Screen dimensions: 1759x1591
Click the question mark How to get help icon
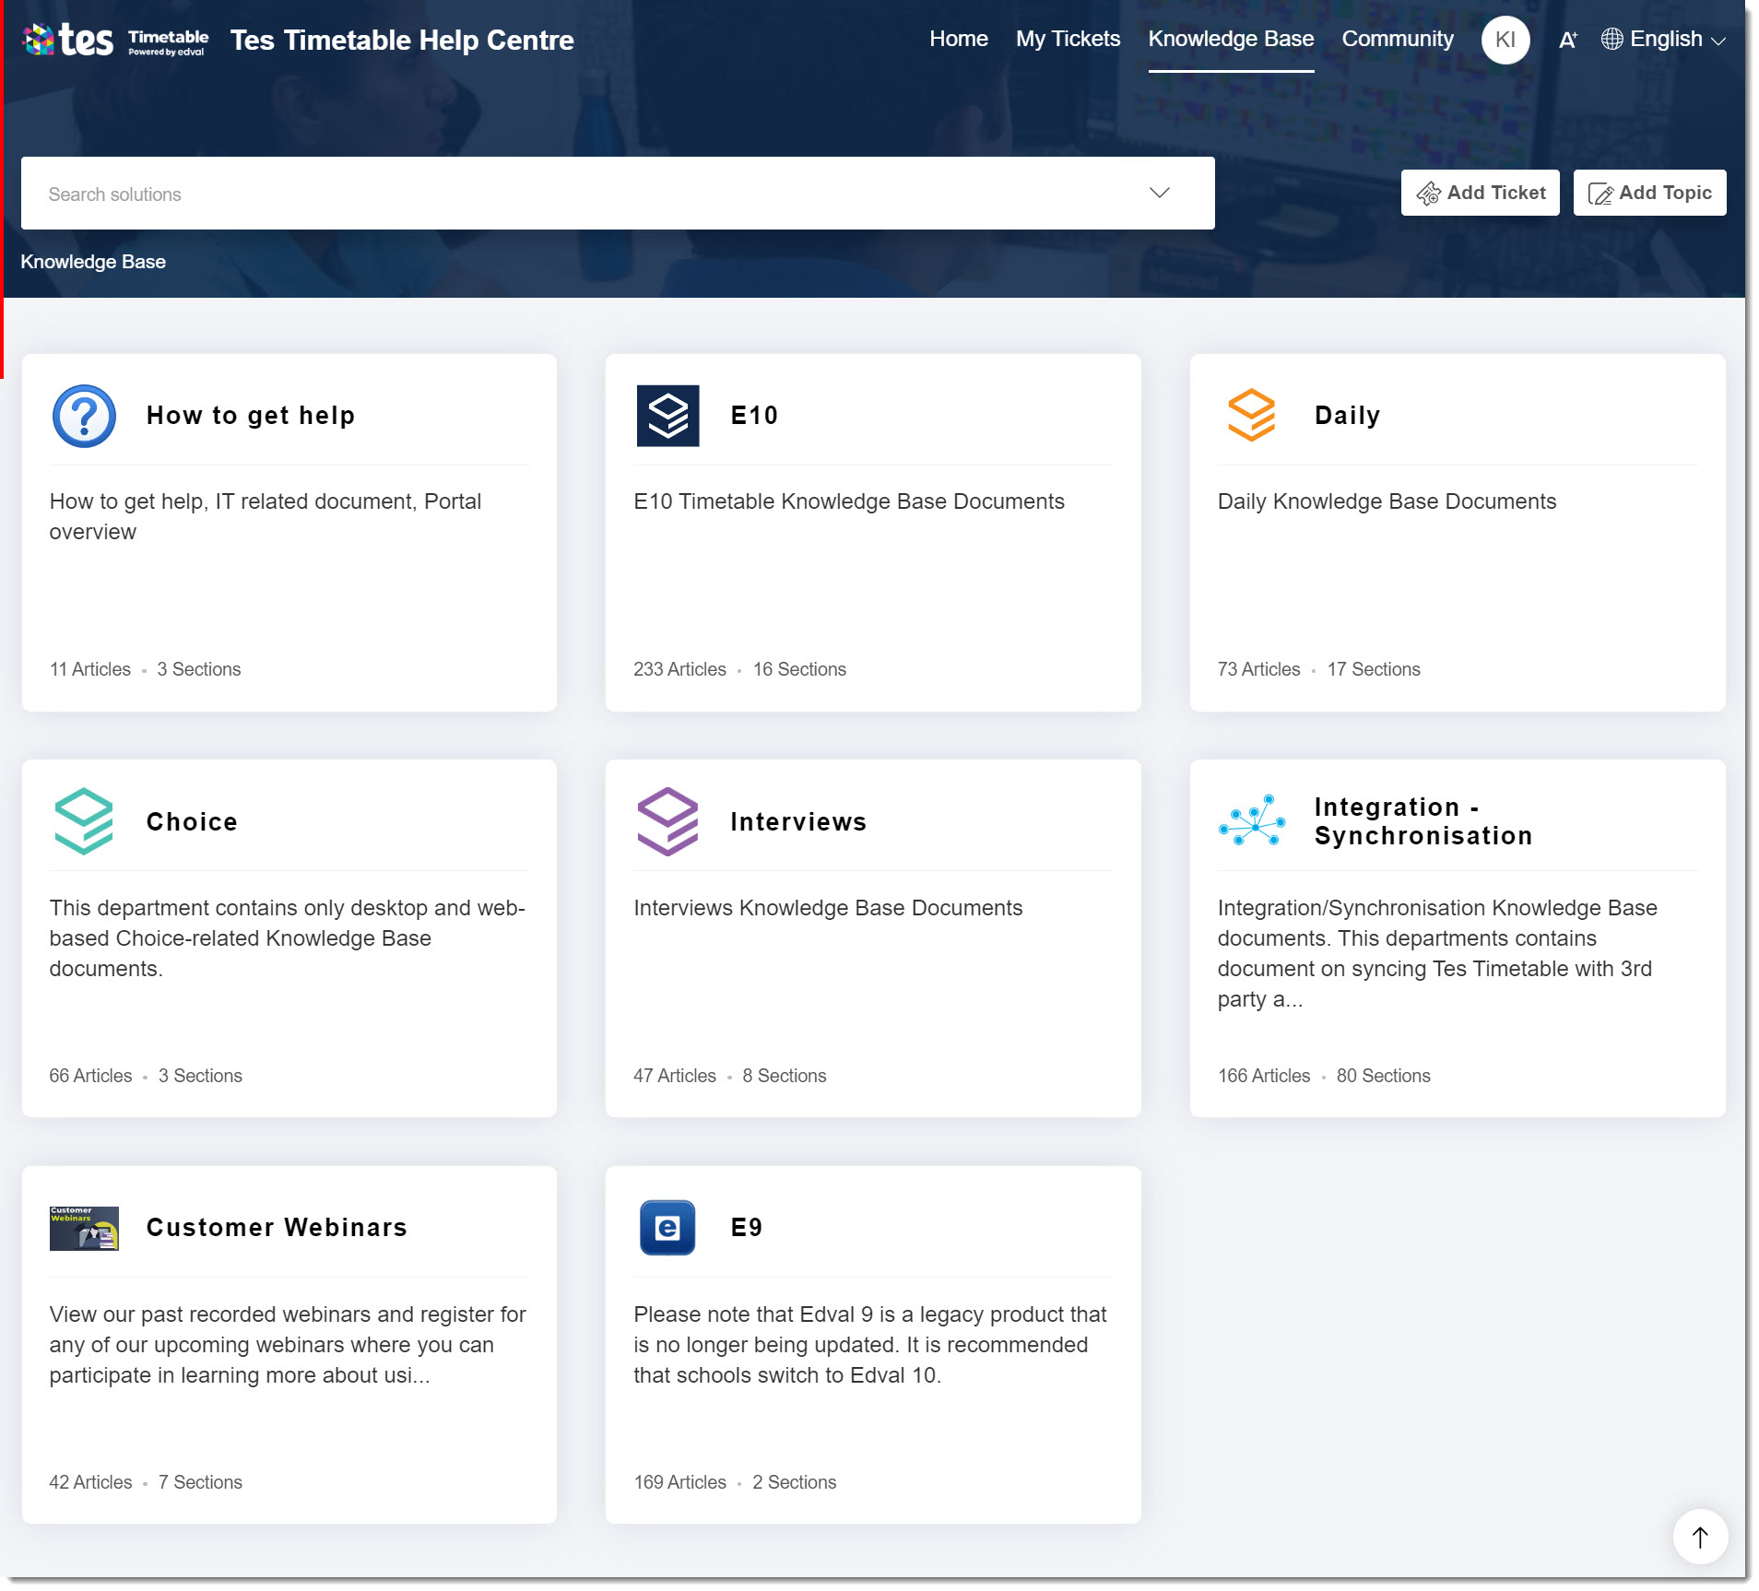tap(84, 416)
